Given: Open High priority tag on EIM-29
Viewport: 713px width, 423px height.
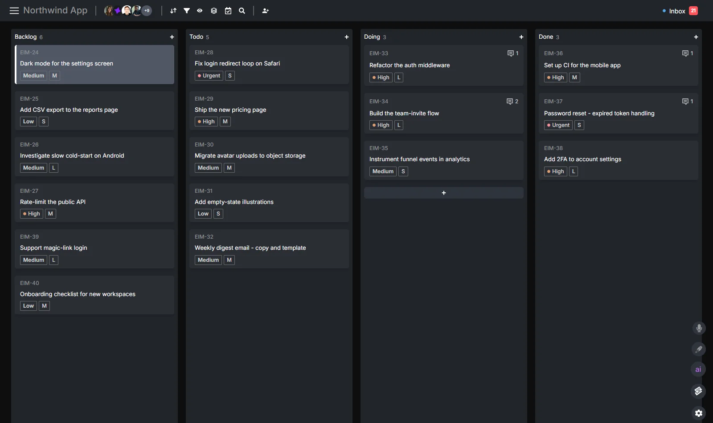Looking at the screenshot, I should coord(206,122).
